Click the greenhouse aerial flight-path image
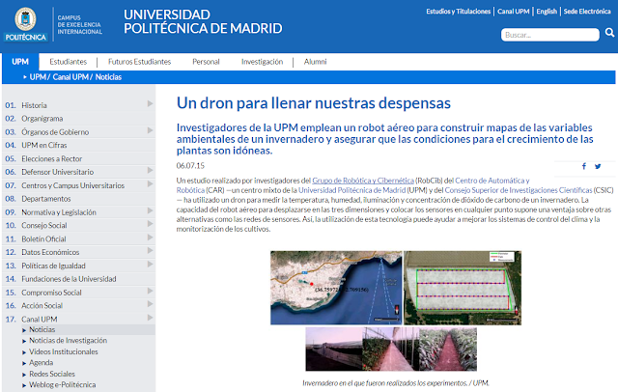The width and height of the screenshot is (618, 392). [x=463, y=288]
